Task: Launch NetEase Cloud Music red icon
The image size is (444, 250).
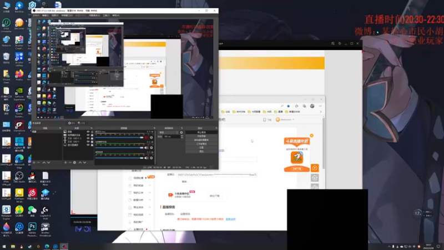Action: click(32, 194)
